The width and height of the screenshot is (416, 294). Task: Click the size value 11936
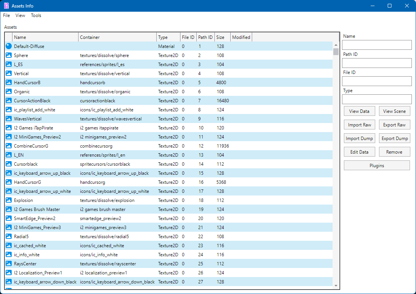(x=223, y=146)
